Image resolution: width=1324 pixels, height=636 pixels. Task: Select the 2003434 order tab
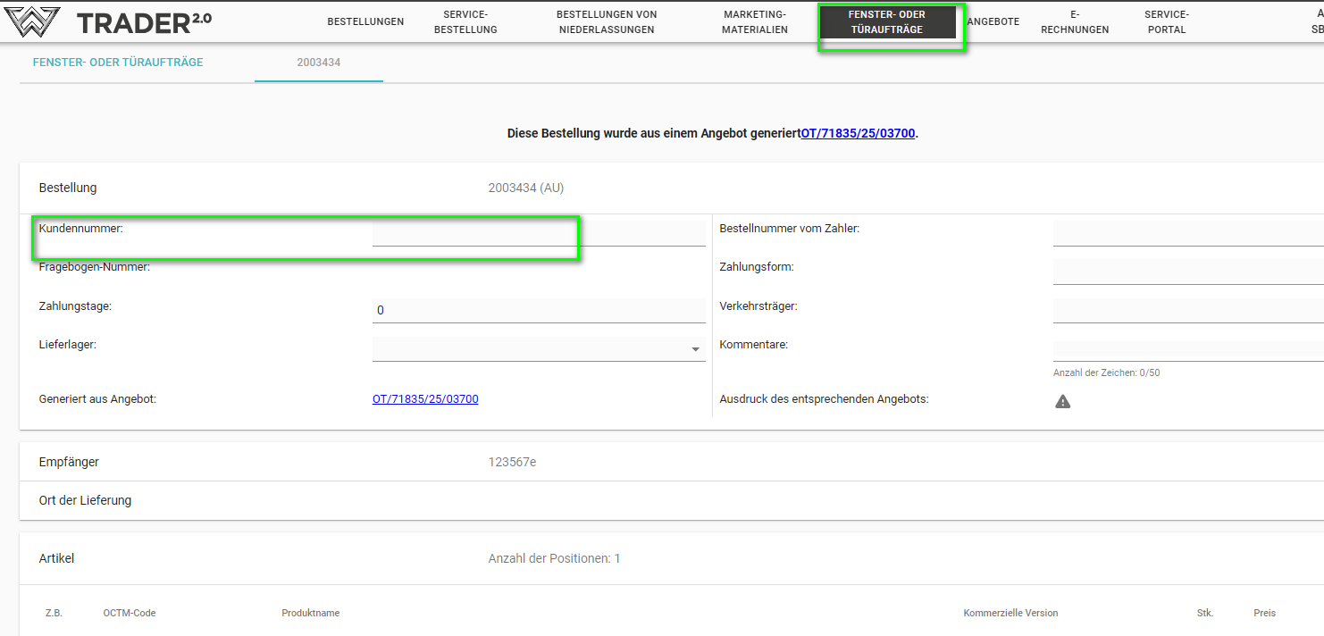(x=319, y=63)
